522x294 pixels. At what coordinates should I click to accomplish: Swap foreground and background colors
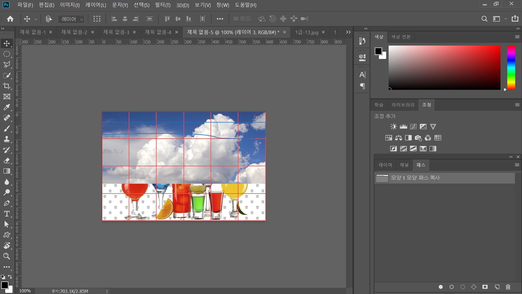click(x=10, y=277)
